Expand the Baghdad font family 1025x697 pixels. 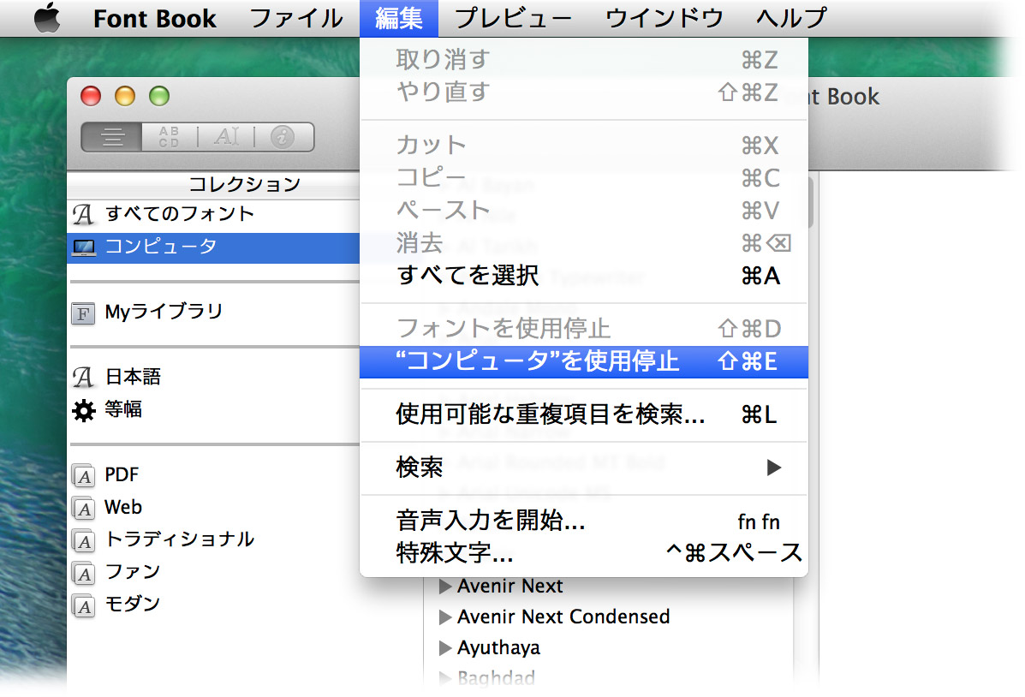(x=445, y=678)
